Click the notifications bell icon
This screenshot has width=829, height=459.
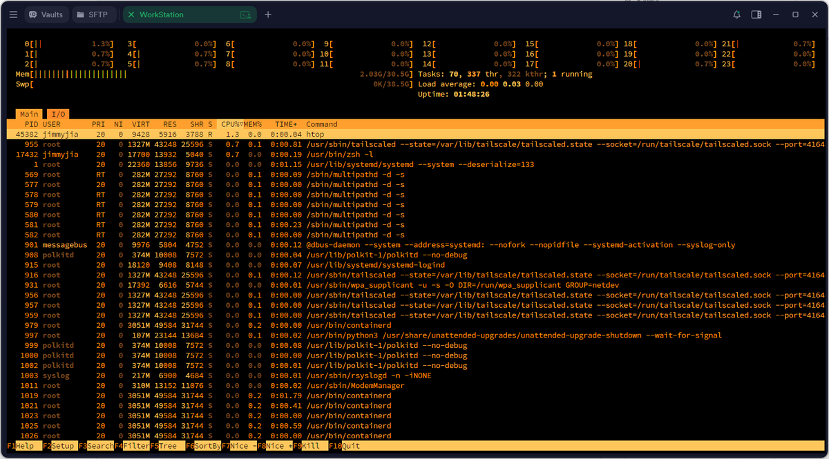(x=737, y=14)
